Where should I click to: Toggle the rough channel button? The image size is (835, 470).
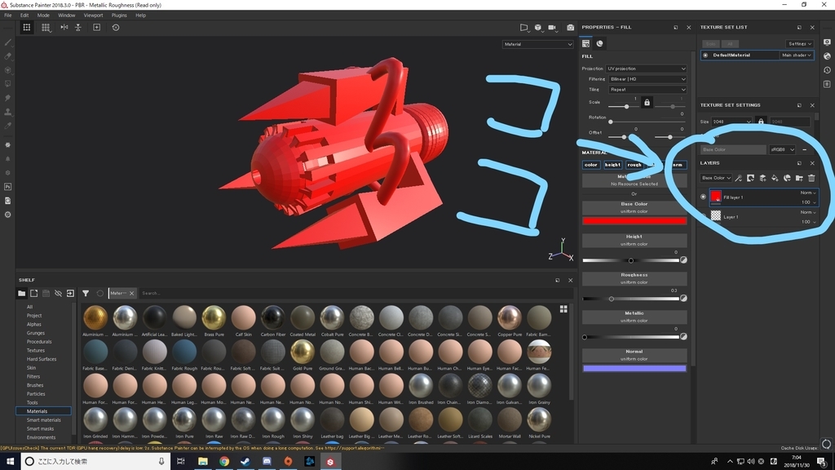pos(634,165)
